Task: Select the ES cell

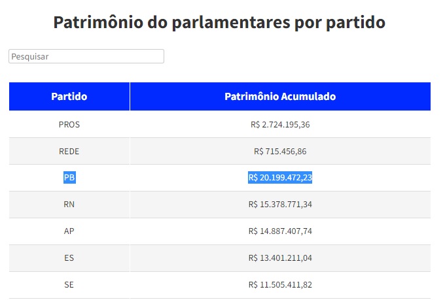Action: click(x=69, y=258)
